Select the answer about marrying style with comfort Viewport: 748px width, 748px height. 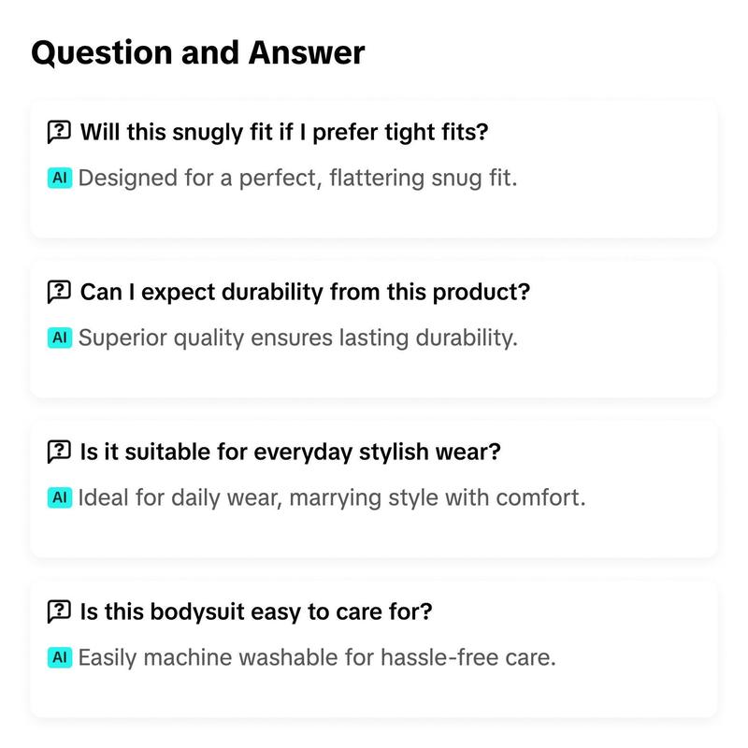[332, 498]
